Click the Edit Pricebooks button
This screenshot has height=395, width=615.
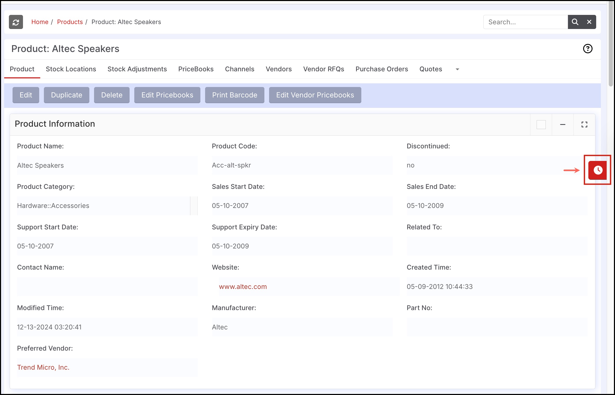click(x=167, y=95)
